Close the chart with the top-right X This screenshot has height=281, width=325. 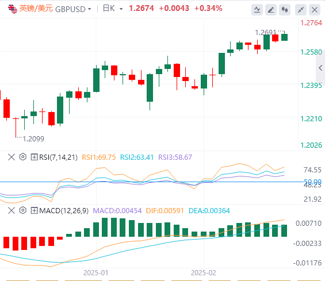coord(315,10)
